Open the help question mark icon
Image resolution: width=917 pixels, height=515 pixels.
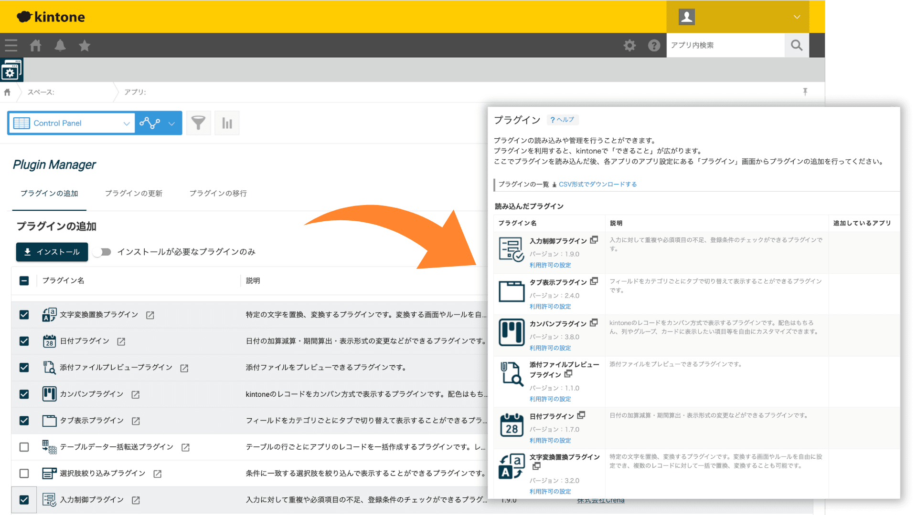(x=654, y=45)
